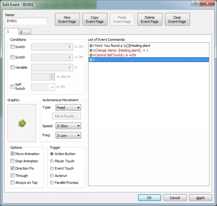Click the variable value number field
Screen dimensions: 217x206
40,77
